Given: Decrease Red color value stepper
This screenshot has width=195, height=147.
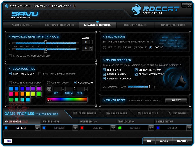Looking at the screenshot, I should 63,90.
